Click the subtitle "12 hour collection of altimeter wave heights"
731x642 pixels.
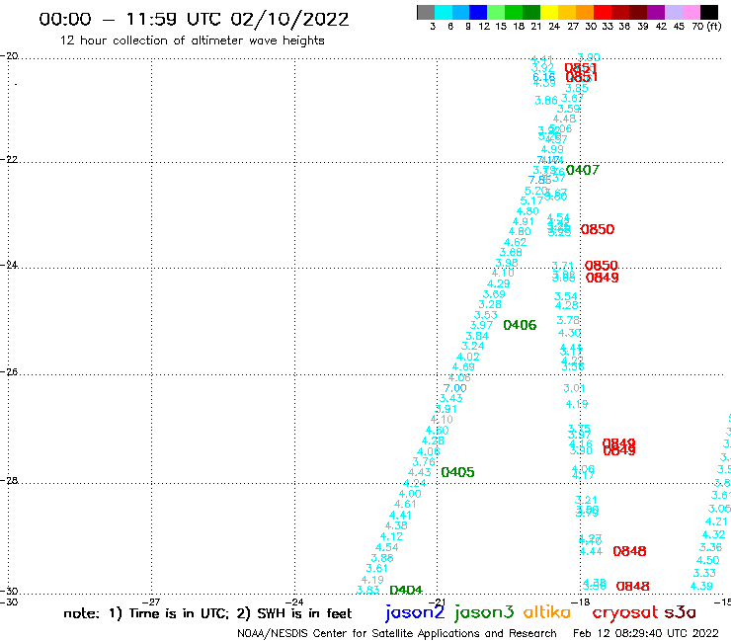point(192,40)
